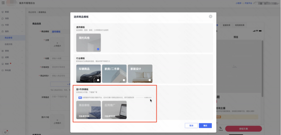This screenshot has width=281, height=135.
Task: Click 商品管理 in the breadcrumb
Action: (32, 12)
